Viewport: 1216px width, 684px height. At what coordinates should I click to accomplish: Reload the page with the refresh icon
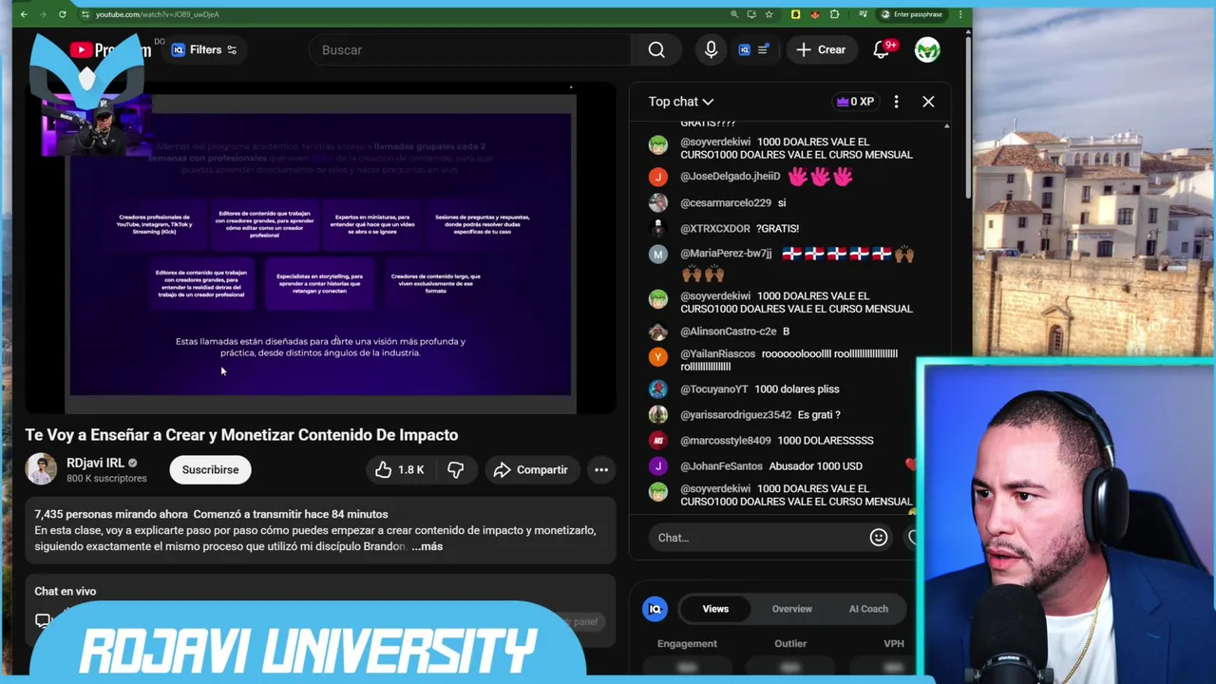click(63, 14)
